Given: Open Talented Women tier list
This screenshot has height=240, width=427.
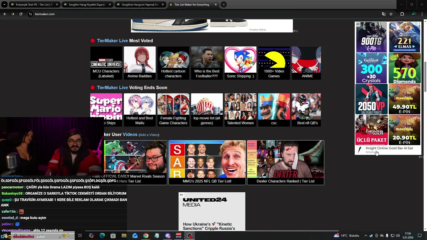Looking at the screenshot, I should click(x=240, y=110).
